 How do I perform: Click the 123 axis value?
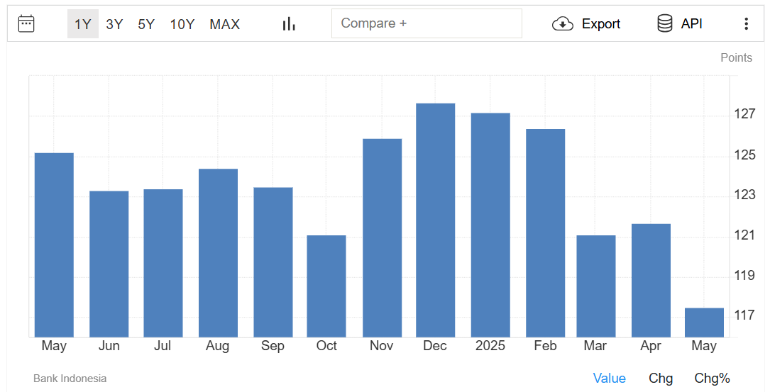[x=744, y=195]
